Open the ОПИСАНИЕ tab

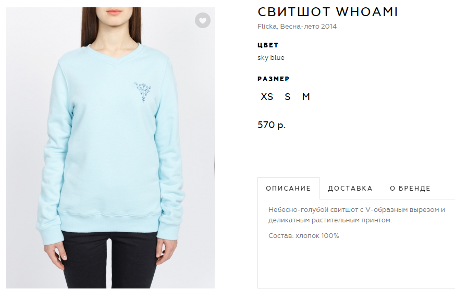pos(288,188)
